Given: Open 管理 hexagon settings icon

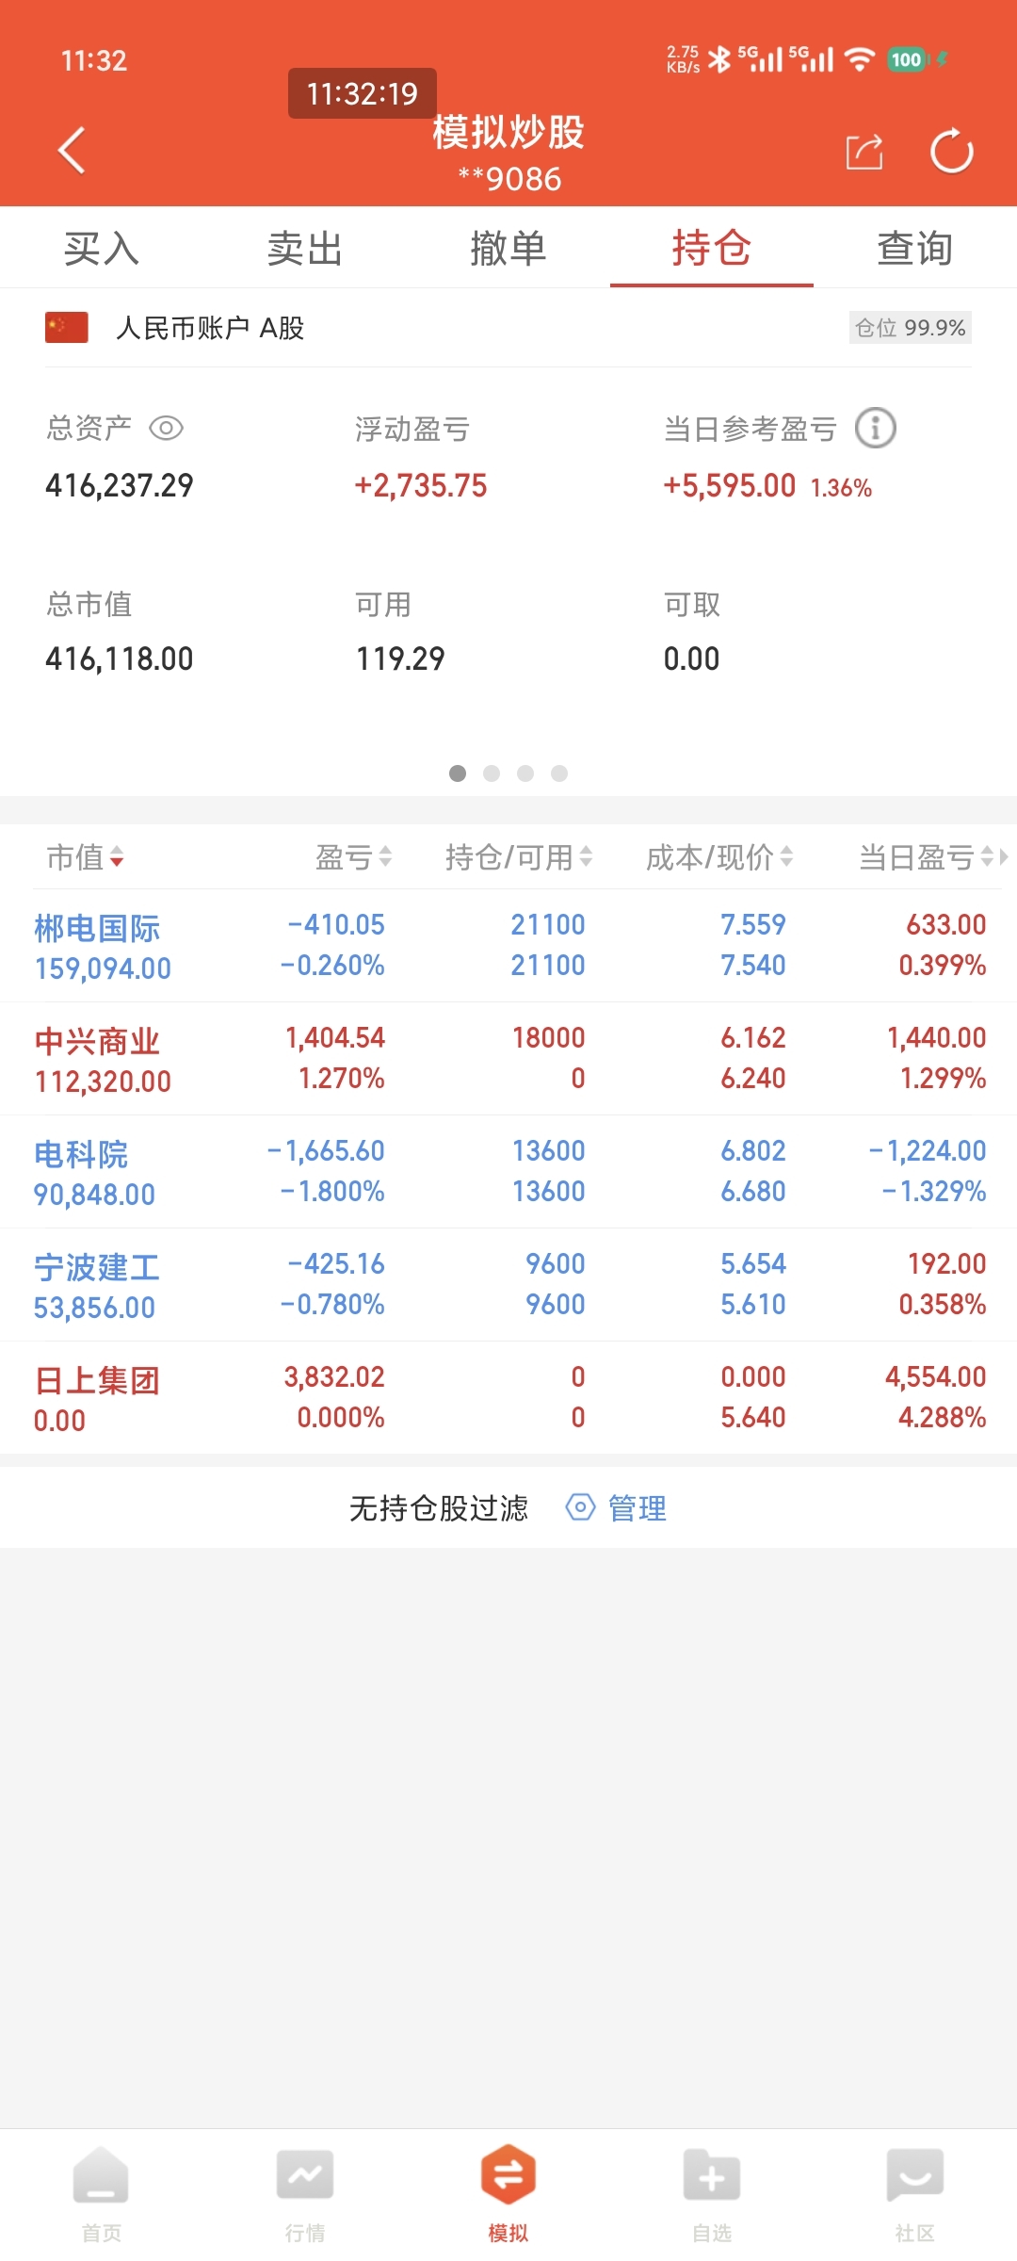Looking at the screenshot, I should click(x=580, y=1507).
